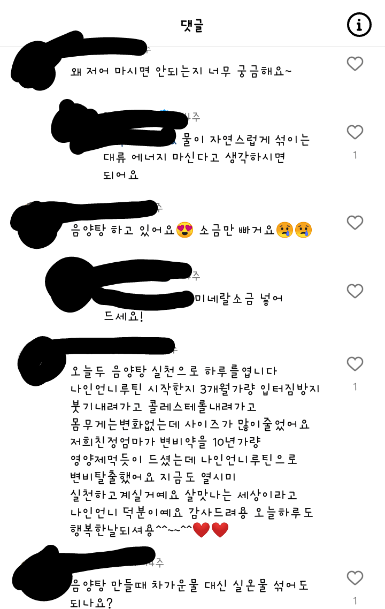
Task: Open scribbled avatar of first commenter
Action: (34, 69)
